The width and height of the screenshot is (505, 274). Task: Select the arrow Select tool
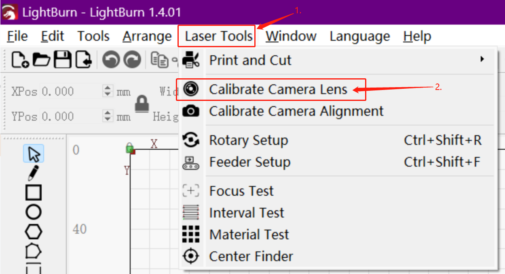tap(34, 154)
